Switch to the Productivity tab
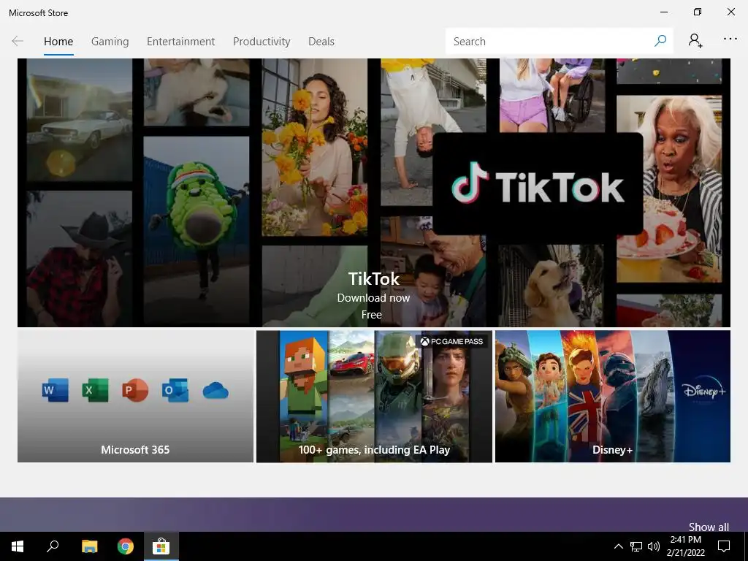The width and height of the screenshot is (748, 561). 262,42
